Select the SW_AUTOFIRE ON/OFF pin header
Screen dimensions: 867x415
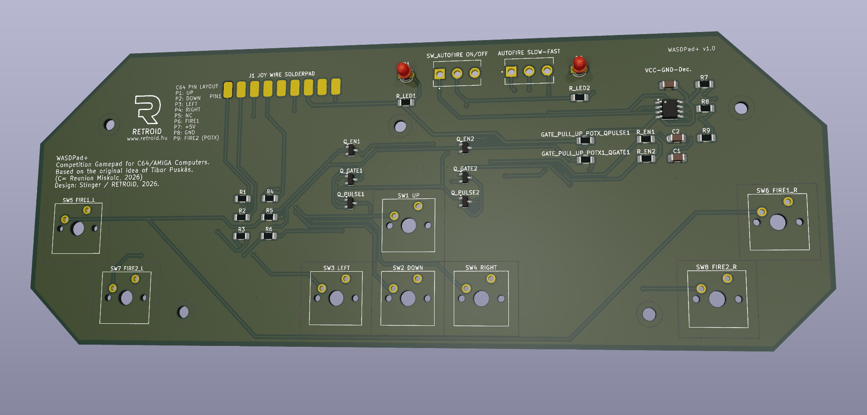pyautogui.click(x=457, y=74)
